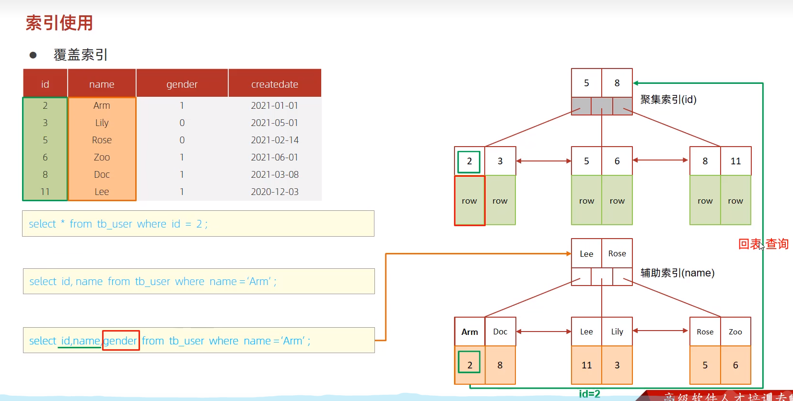The image size is (793, 401).
Task: Click the "id" table column header
Action: click(45, 84)
